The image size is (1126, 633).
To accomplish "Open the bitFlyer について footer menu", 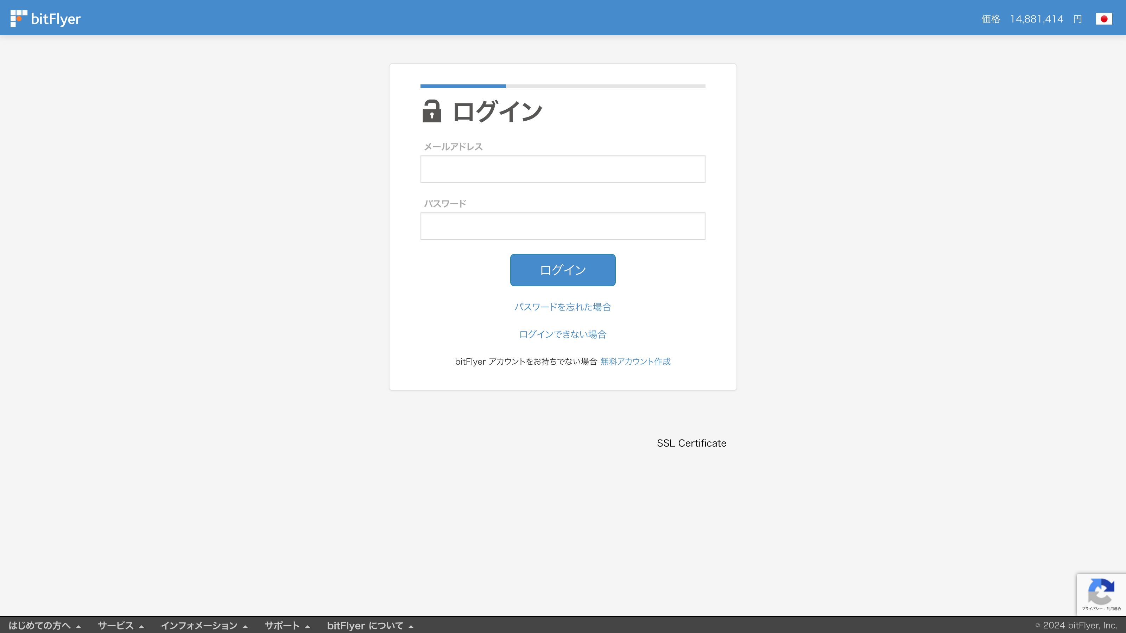I will 370,625.
